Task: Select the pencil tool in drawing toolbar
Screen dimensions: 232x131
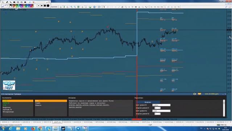Action: tap(7, 2)
